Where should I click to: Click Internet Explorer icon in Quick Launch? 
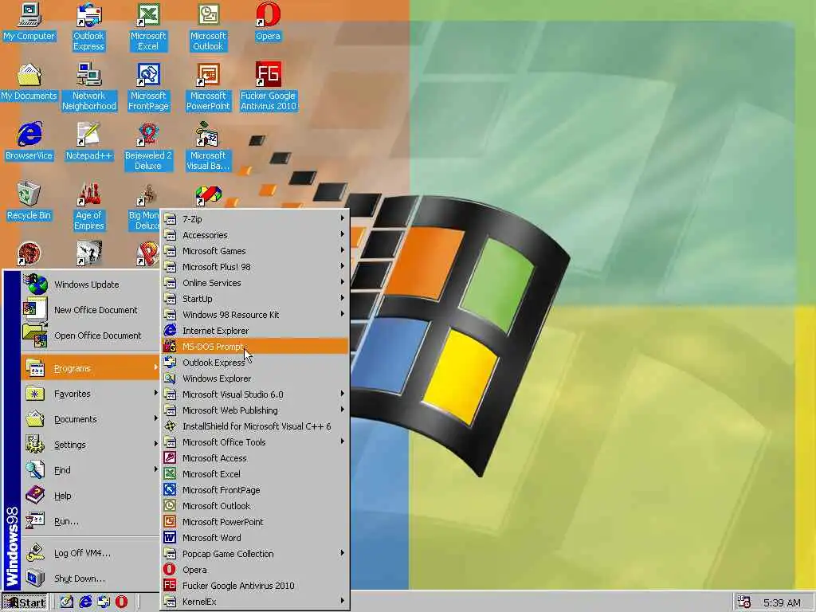pyautogui.click(x=85, y=602)
